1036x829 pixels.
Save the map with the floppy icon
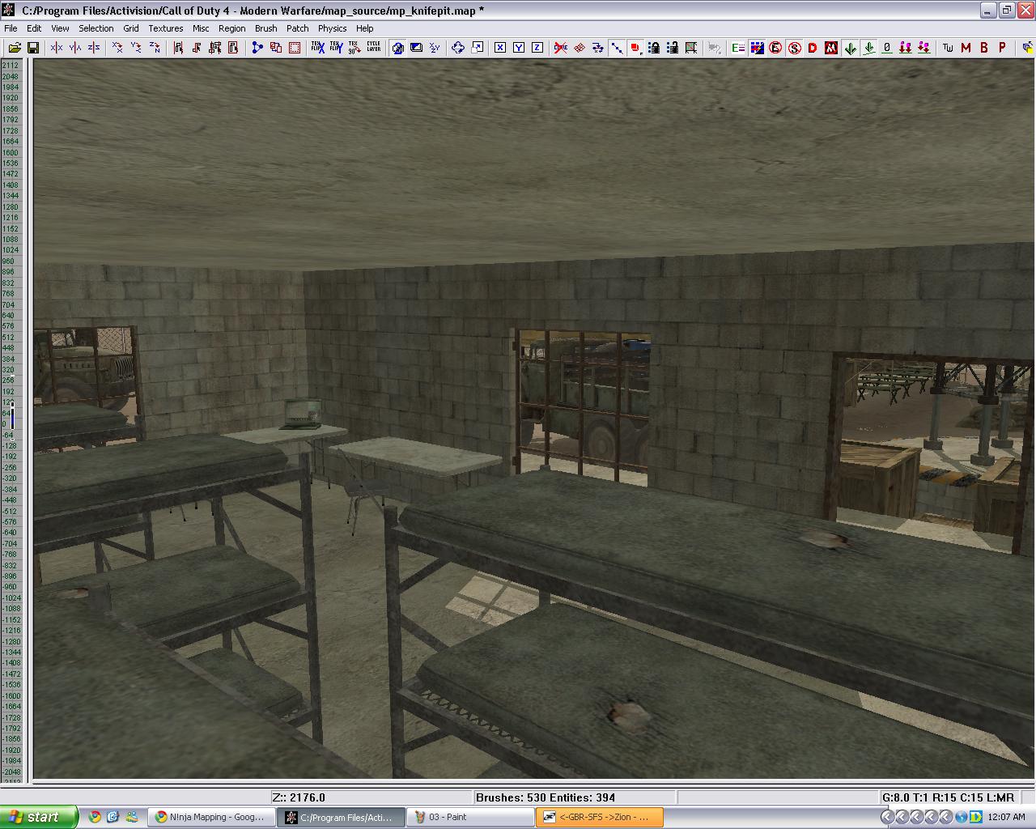[33, 48]
